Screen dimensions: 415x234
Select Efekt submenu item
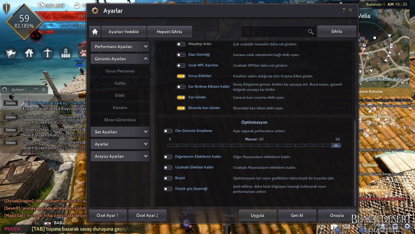pos(120,95)
